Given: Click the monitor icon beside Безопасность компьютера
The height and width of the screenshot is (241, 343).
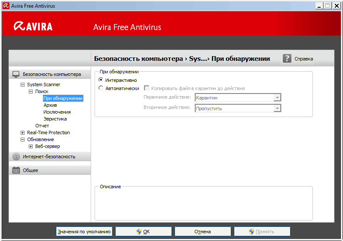Looking at the screenshot, I should click(x=16, y=74).
